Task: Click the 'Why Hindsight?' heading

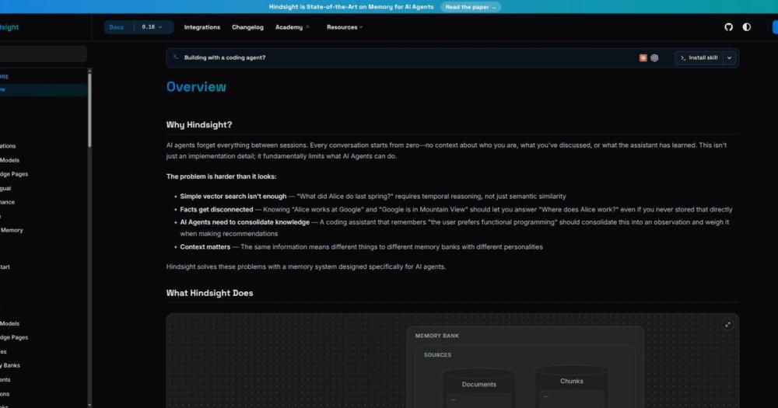Action: coord(199,125)
